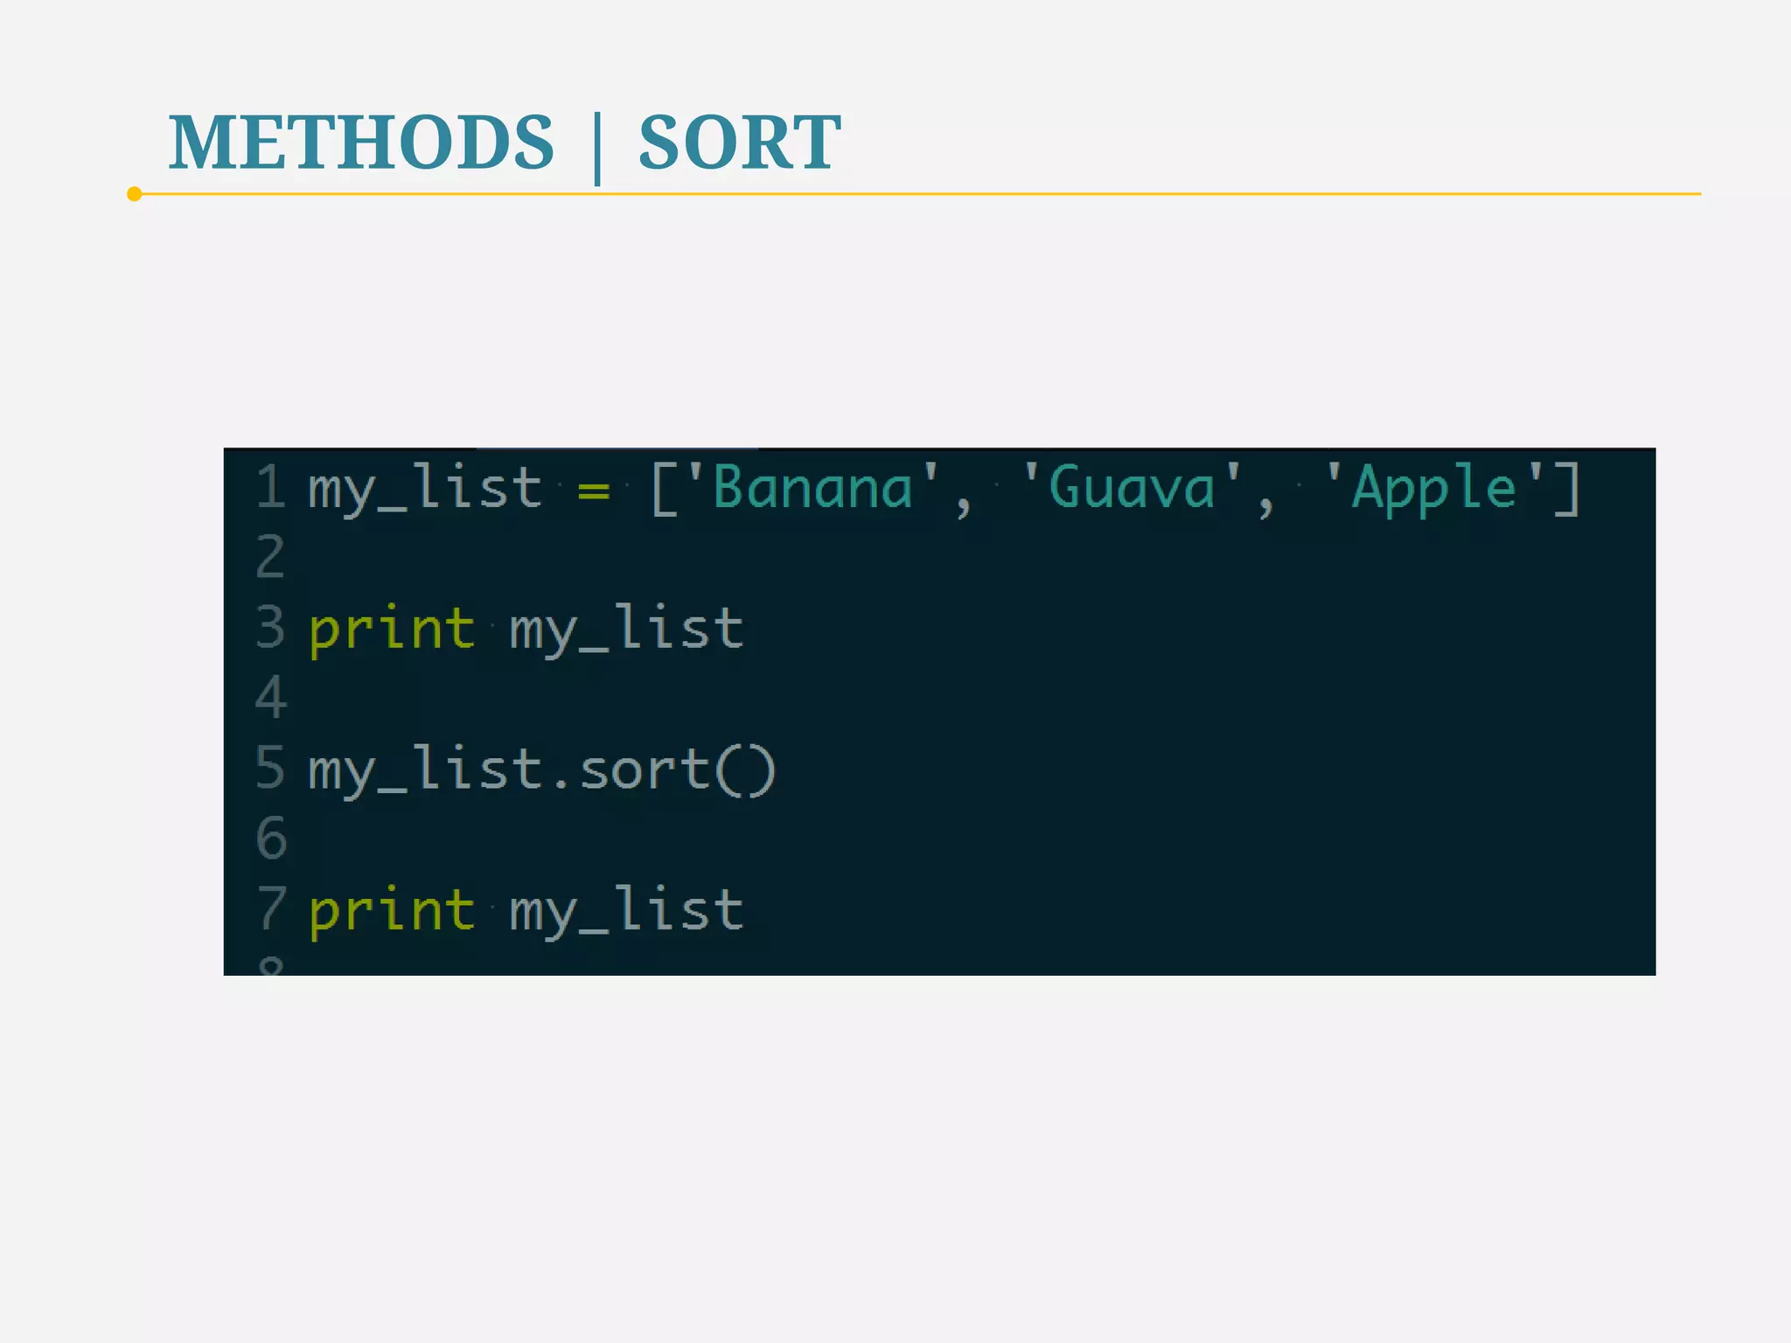
Task: Click my_list after print on line 3
Action: tap(626, 630)
